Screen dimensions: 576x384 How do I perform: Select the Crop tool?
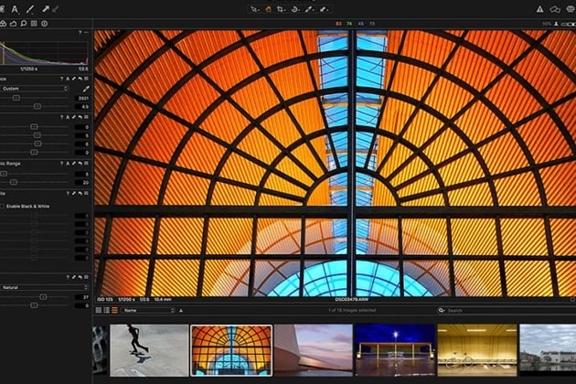pos(282,9)
